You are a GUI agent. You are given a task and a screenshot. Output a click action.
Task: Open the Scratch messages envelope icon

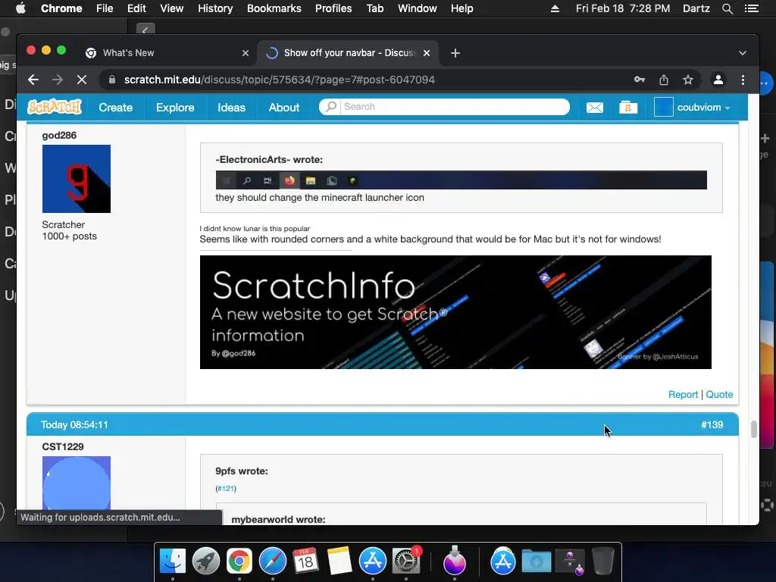(594, 108)
